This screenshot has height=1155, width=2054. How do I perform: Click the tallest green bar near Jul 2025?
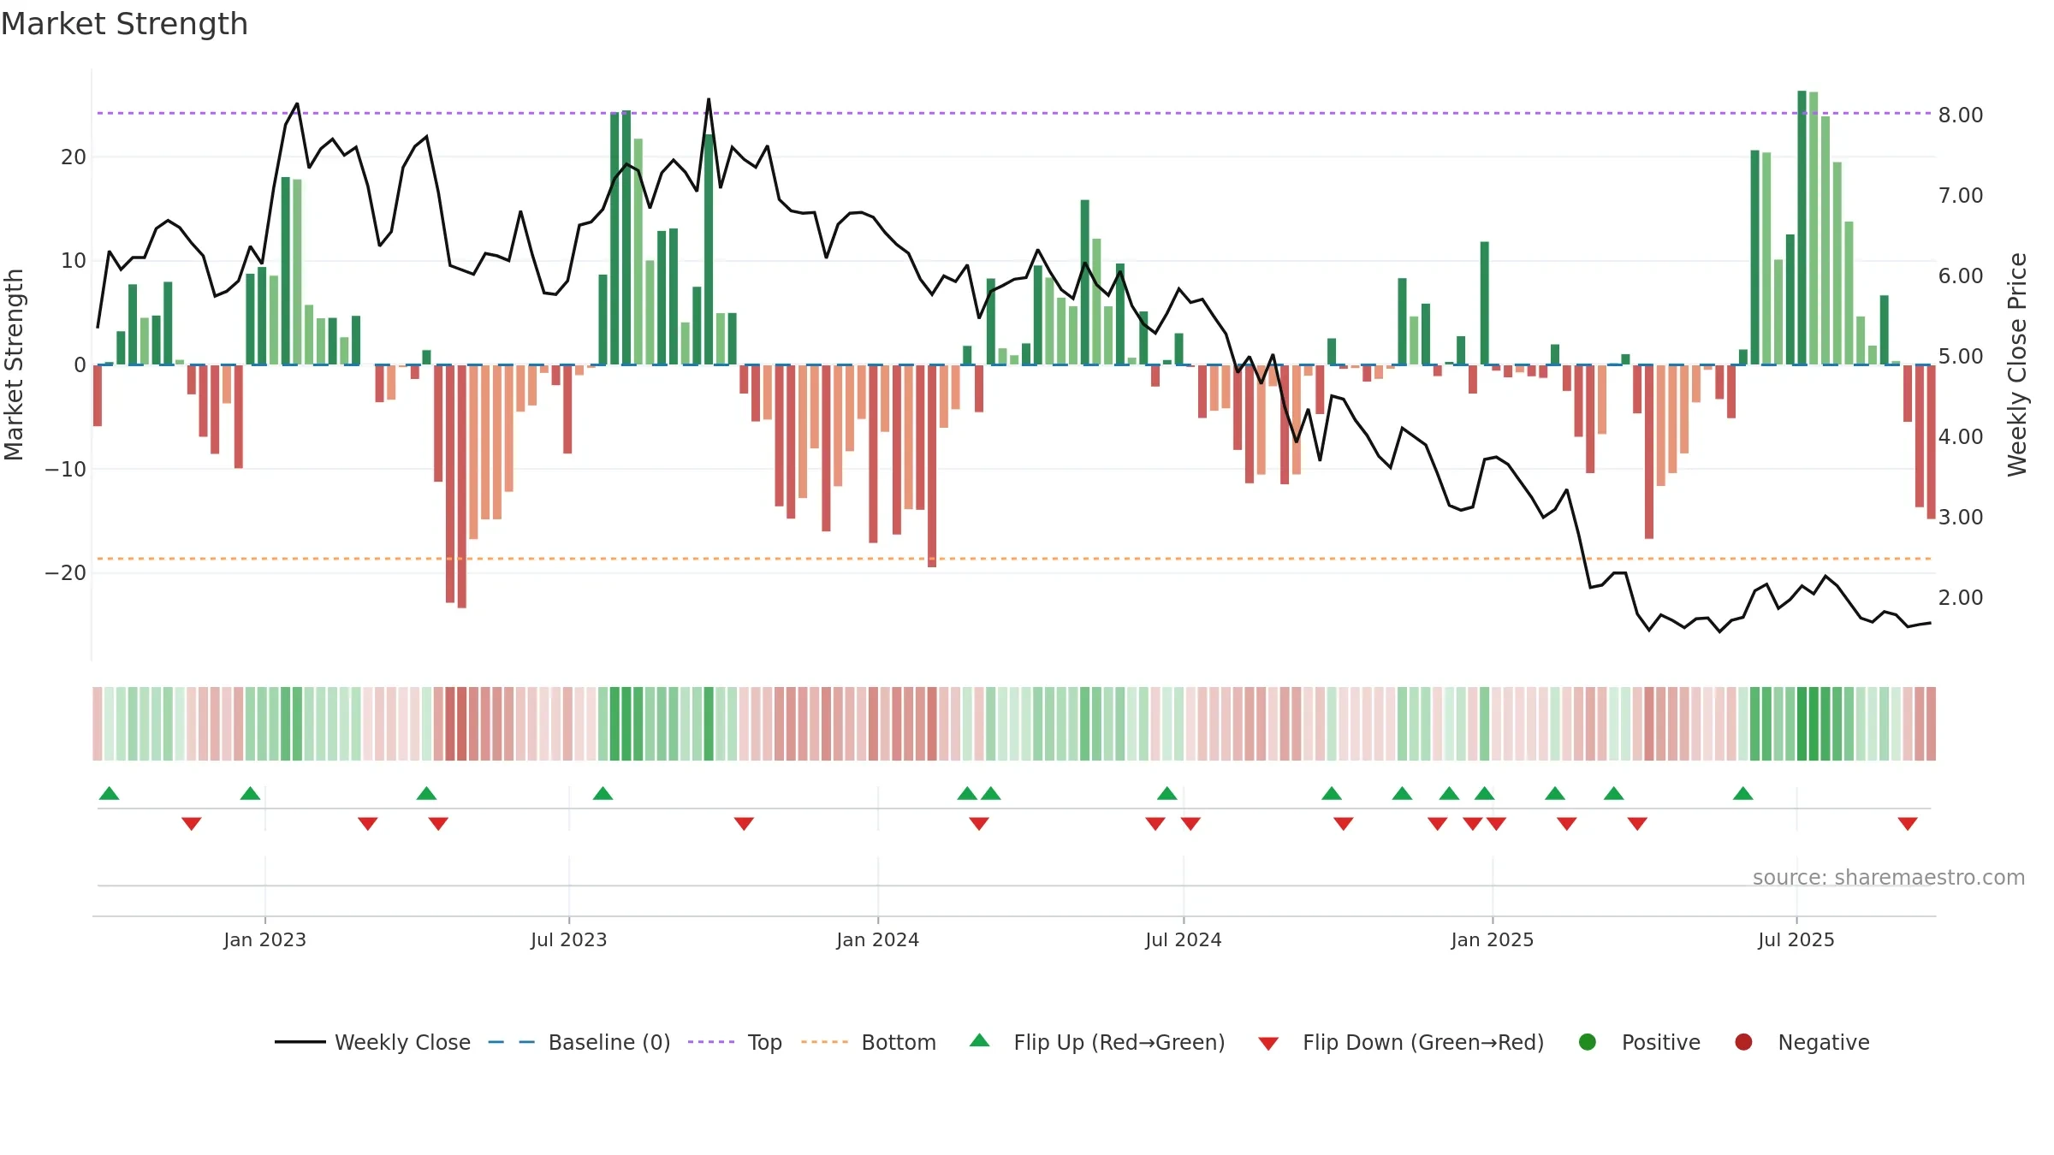click(1802, 228)
